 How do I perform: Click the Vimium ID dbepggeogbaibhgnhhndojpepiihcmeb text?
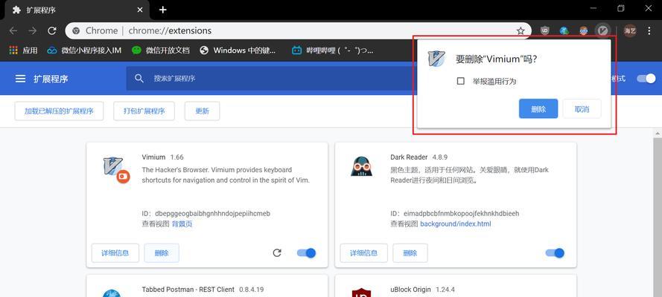(206, 214)
